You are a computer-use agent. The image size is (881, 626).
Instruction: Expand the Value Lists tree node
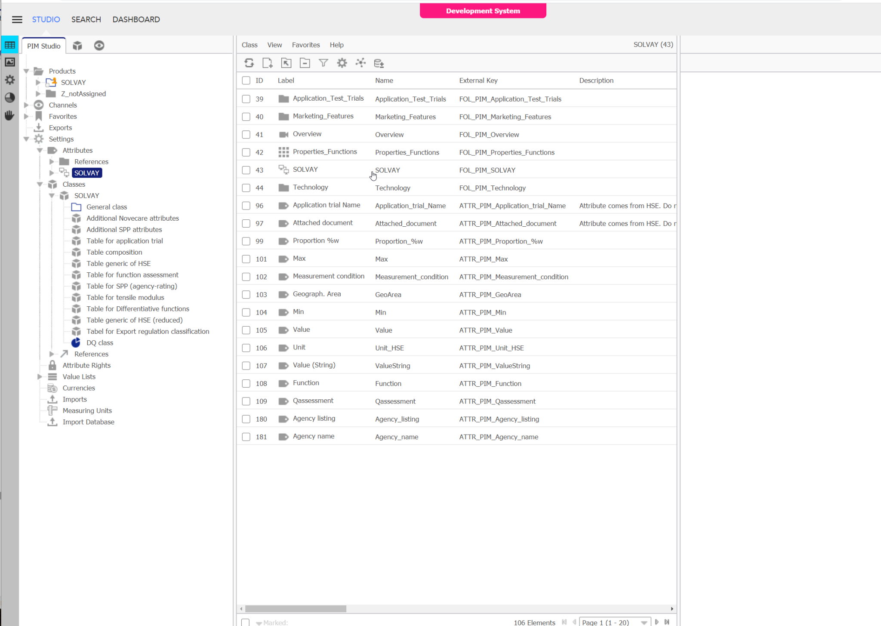(40, 376)
